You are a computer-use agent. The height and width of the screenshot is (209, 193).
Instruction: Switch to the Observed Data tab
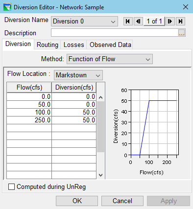(x=110, y=45)
